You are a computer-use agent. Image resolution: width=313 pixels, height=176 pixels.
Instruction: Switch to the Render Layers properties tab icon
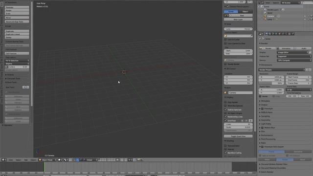pyautogui.click(x=269, y=34)
